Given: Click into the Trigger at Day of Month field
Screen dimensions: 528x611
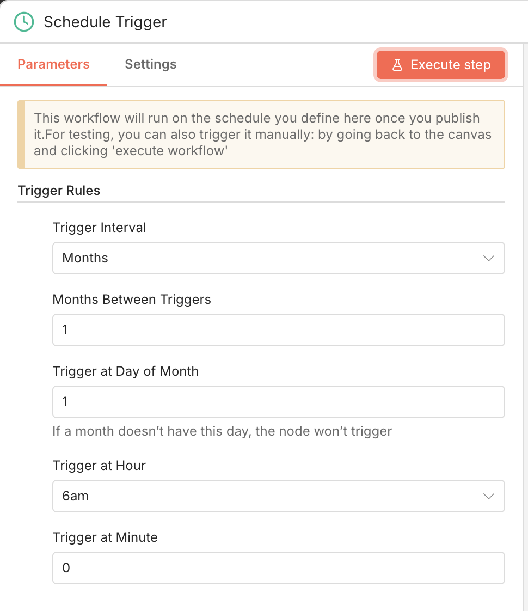Looking at the screenshot, I should coord(278,402).
